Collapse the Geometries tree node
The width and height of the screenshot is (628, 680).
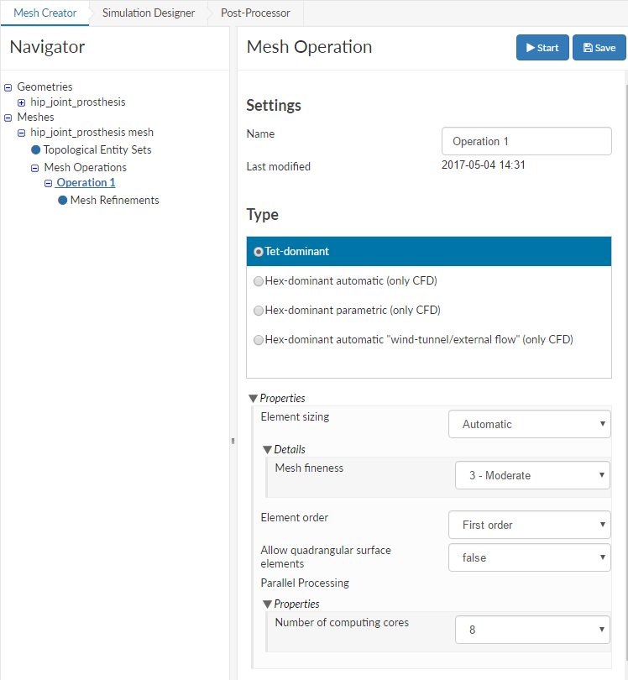pos(8,87)
